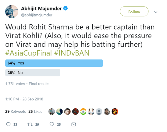Viewport: 167px width, 132px height.
Task: View the 25 Likes list
Action: click(x=35, y=111)
